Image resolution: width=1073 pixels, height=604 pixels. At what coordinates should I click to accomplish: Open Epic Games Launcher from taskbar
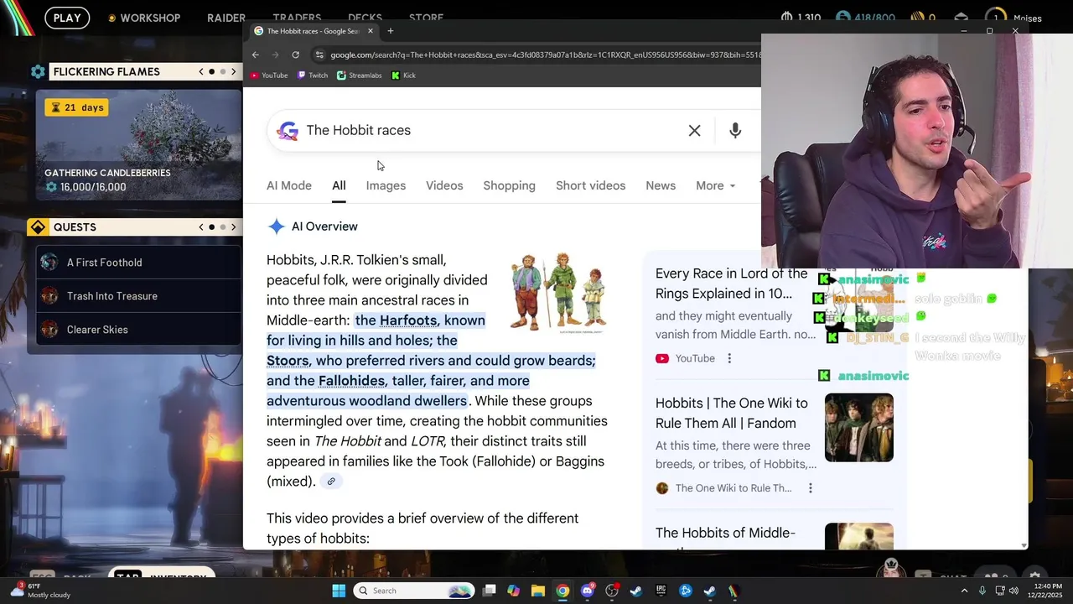click(661, 591)
